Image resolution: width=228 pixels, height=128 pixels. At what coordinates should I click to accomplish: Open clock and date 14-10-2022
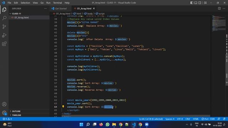pyautogui.click(x=217, y=124)
